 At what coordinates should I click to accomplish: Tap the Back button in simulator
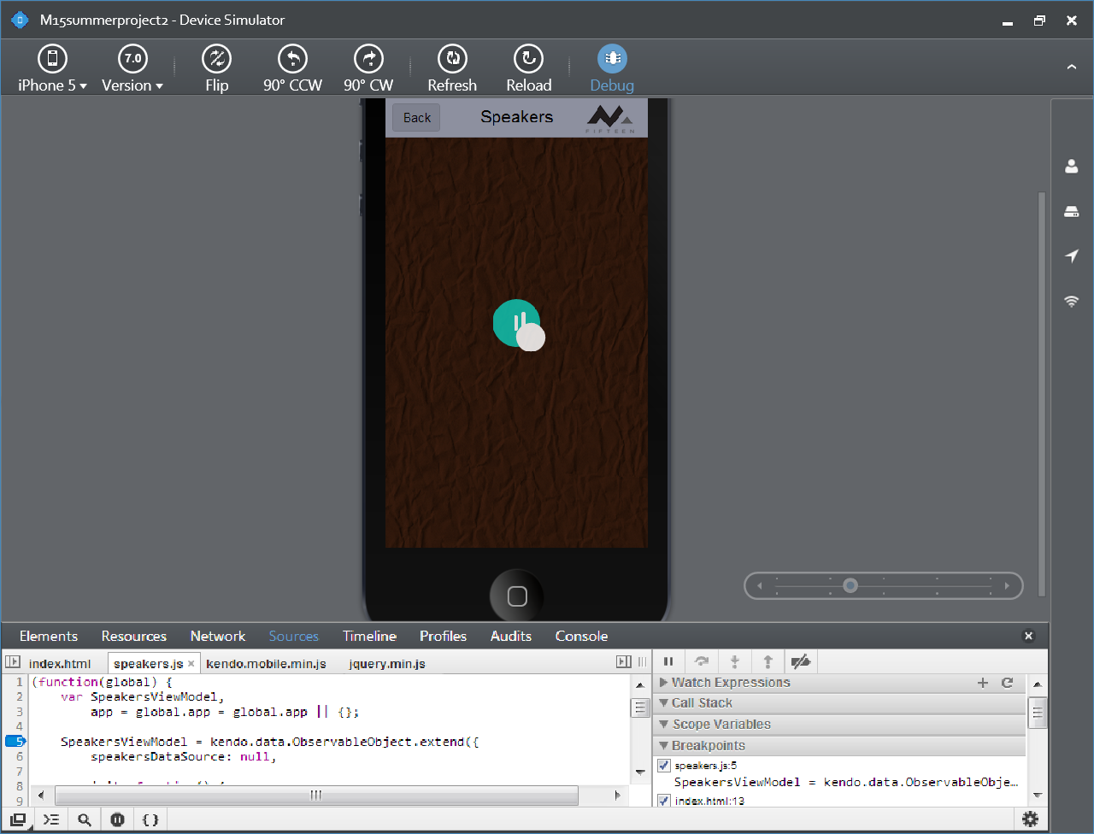tap(416, 118)
